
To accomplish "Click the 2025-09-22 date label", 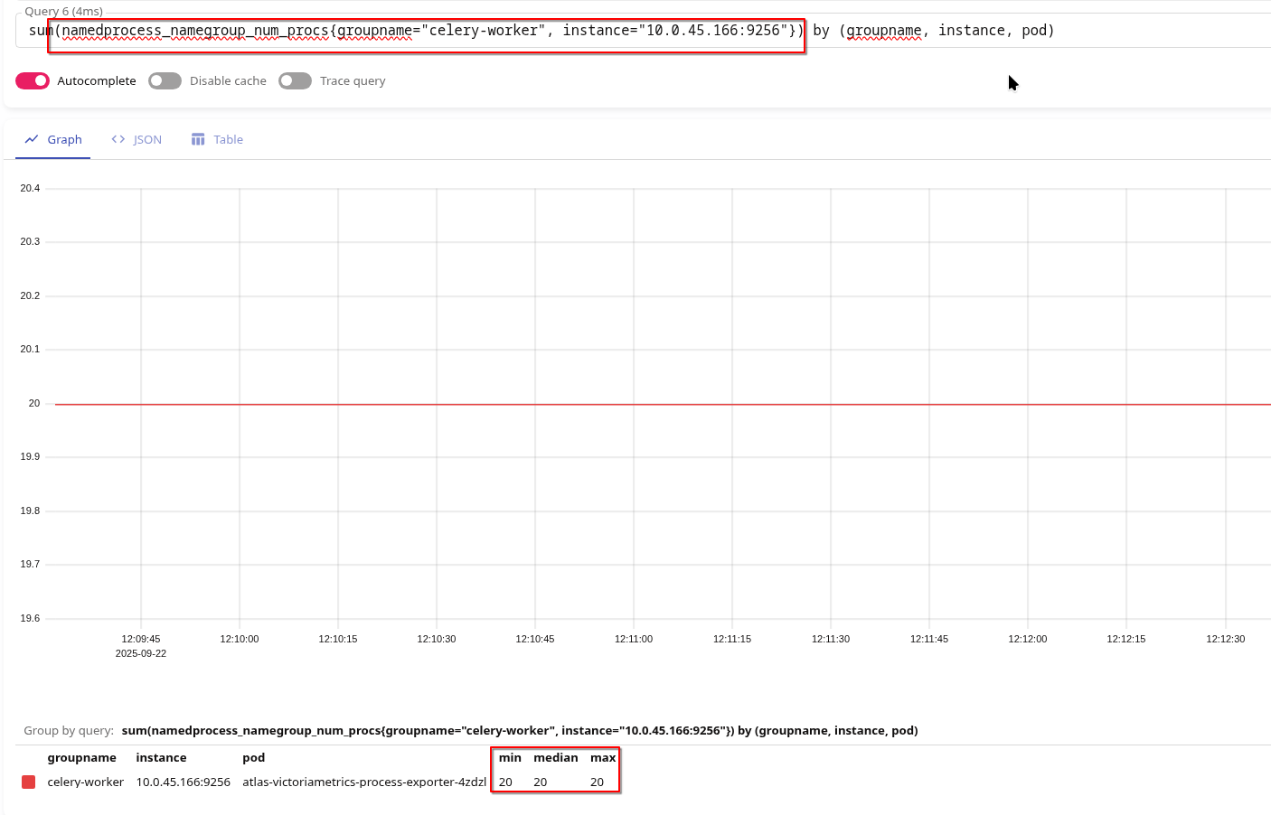I will point(141,654).
